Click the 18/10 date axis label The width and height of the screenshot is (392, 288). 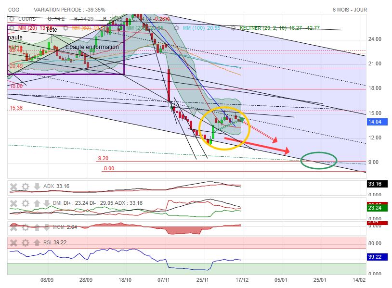coord(125,280)
